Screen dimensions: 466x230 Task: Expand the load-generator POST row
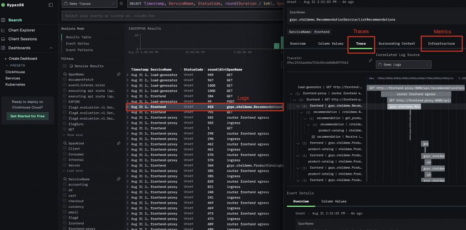[128, 102]
